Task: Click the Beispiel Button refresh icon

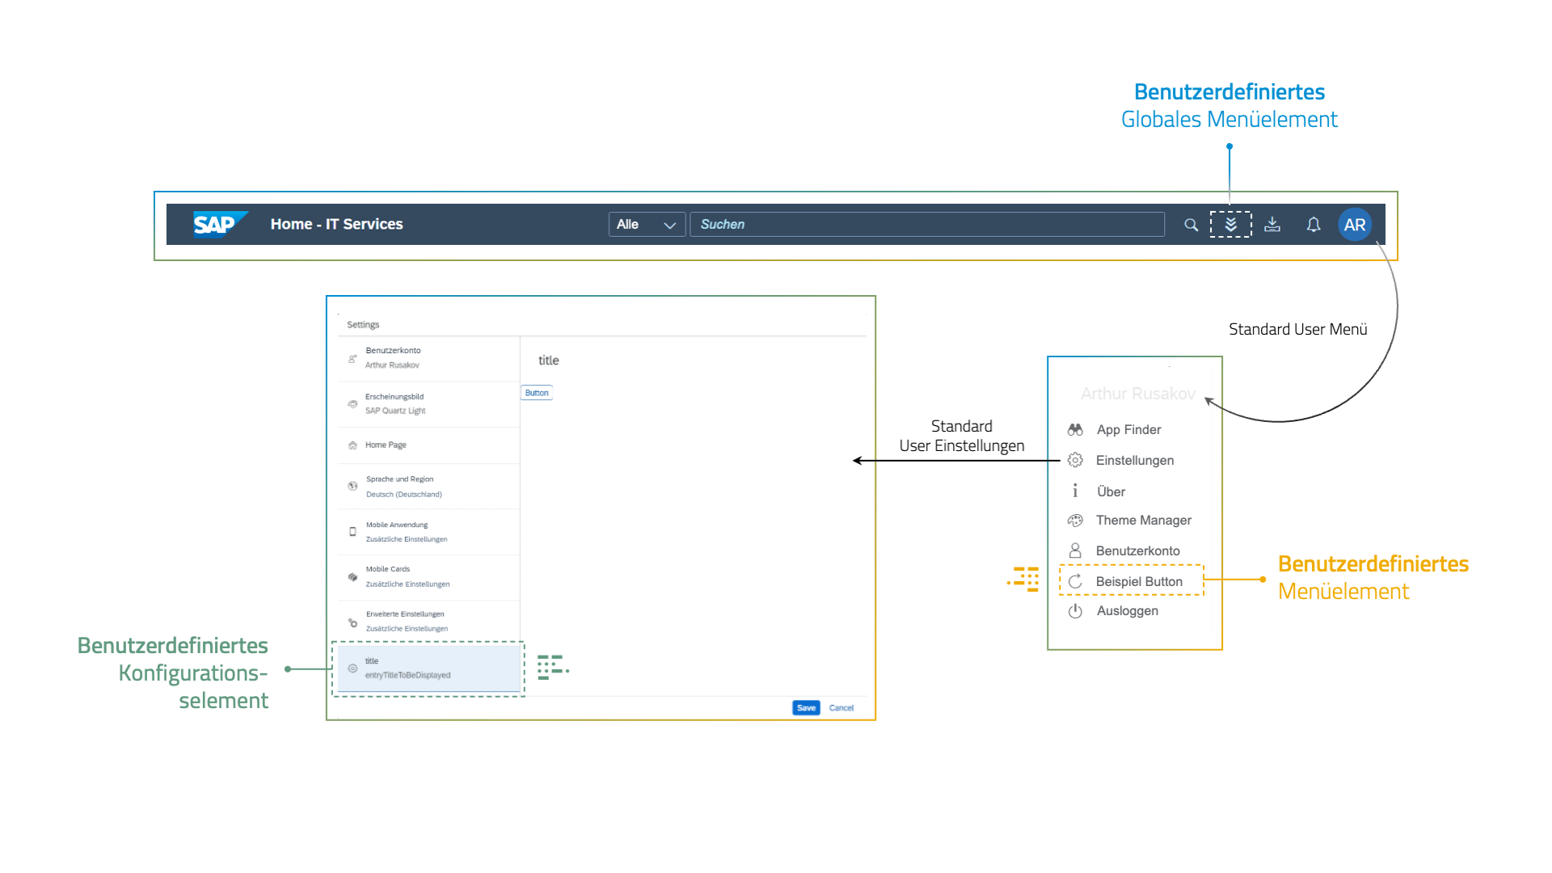Action: tap(1075, 580)
